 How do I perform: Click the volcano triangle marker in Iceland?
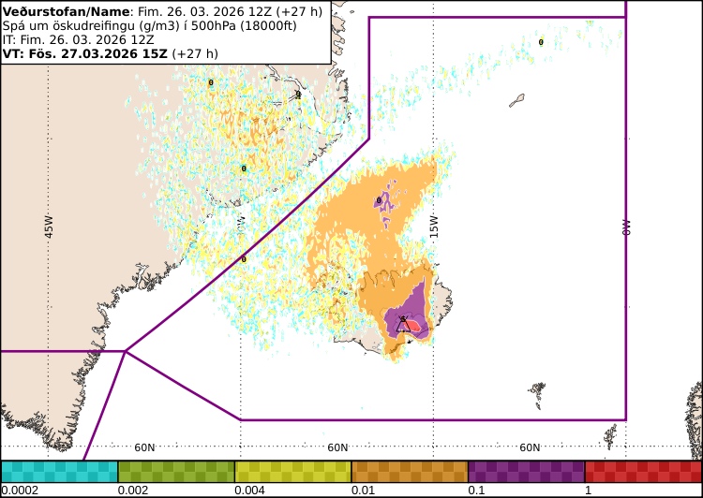coord(403,325)
